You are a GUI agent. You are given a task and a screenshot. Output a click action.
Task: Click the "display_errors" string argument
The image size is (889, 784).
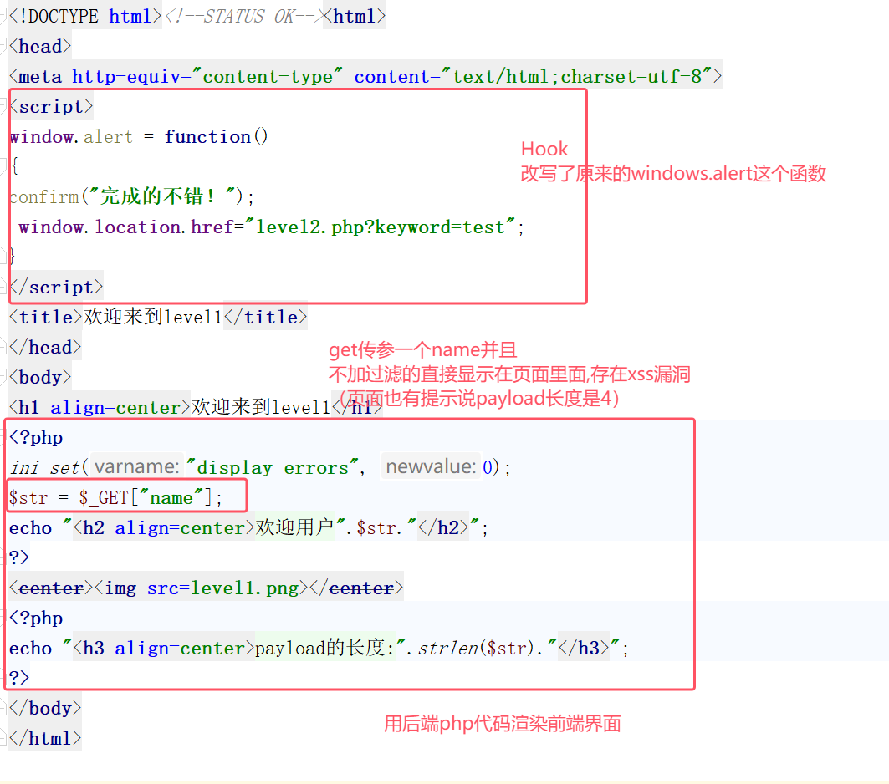(272, 468)
